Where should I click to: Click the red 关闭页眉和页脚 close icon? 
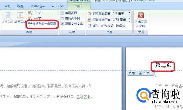point(140,15)
